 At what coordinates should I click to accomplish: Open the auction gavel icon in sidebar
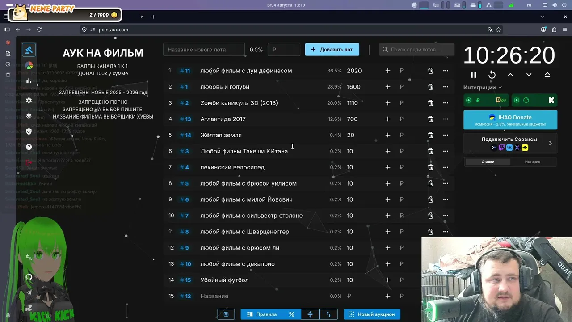tap(29, 50)
